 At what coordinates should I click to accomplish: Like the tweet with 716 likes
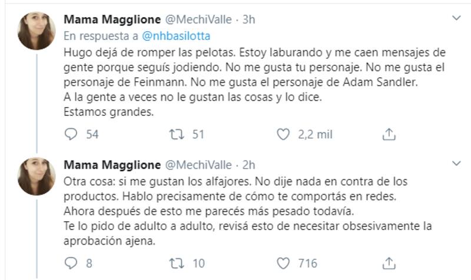pos(284,262)
